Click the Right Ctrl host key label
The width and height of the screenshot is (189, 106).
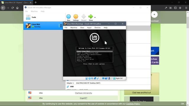click(119, 78)
